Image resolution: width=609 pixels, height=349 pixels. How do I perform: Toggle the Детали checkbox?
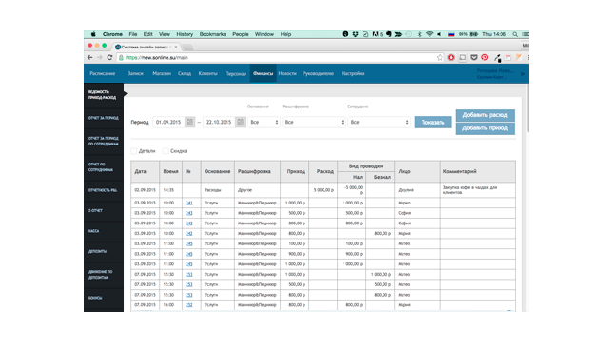133,151
